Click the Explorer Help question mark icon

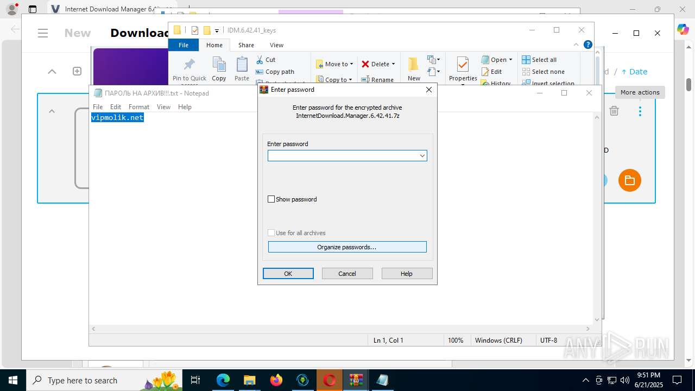point(587,45)
